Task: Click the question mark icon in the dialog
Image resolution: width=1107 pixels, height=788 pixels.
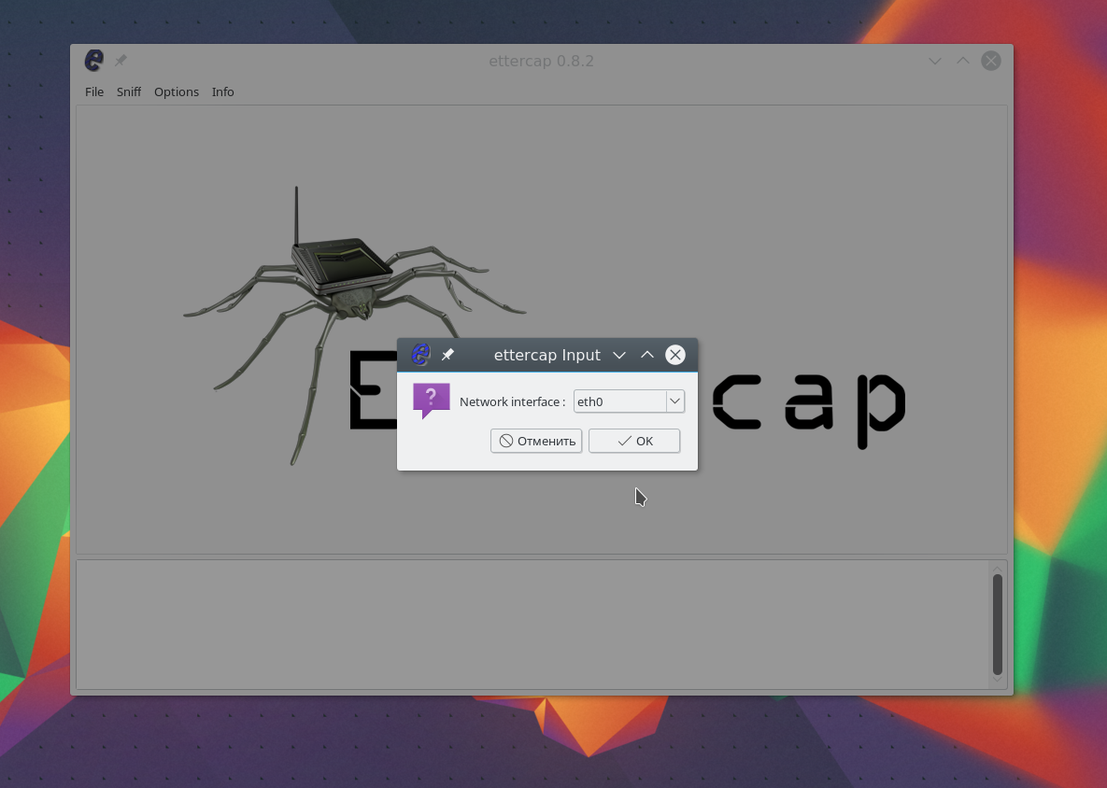Action: click(431, 401)
